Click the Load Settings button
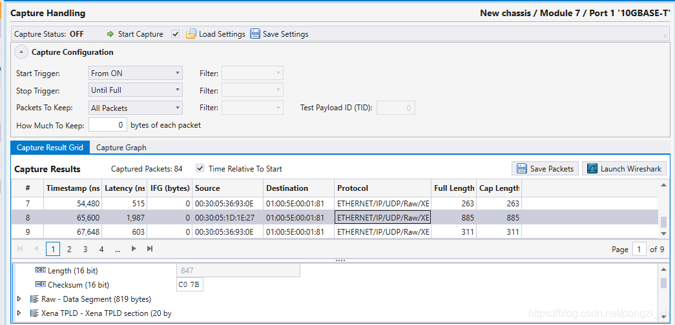675x325 pixels. click(216, 34)
